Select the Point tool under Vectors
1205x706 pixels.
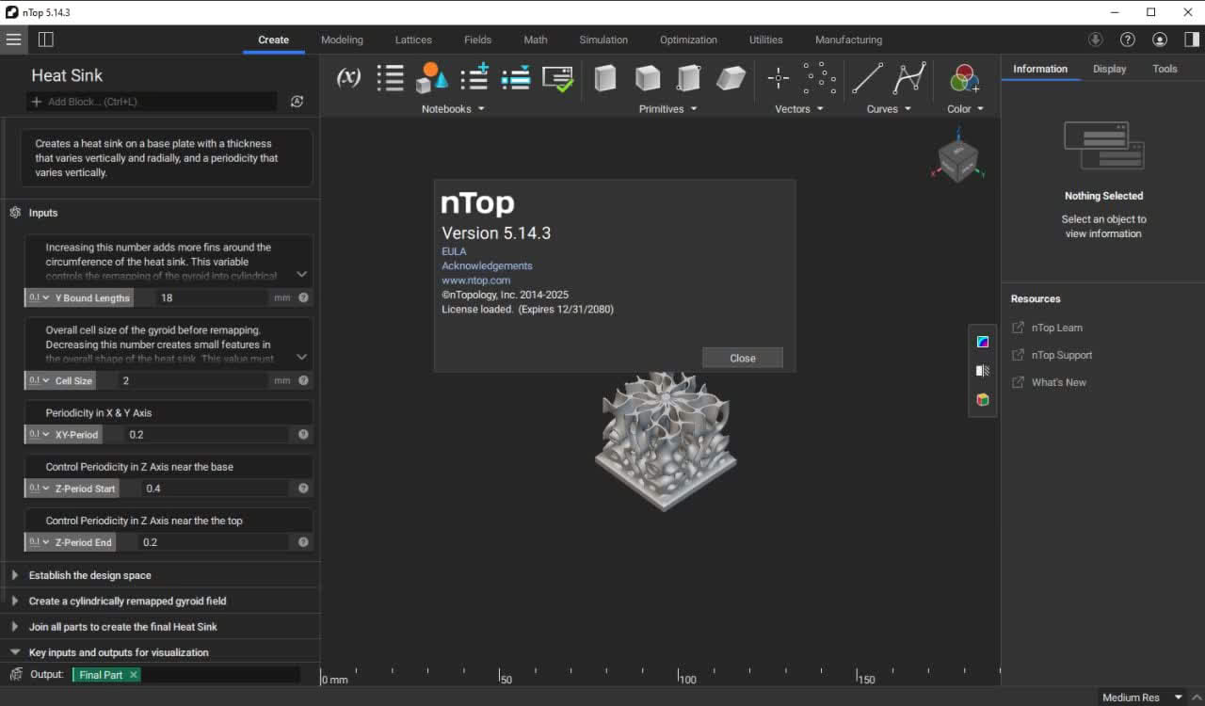coord(778,77)
